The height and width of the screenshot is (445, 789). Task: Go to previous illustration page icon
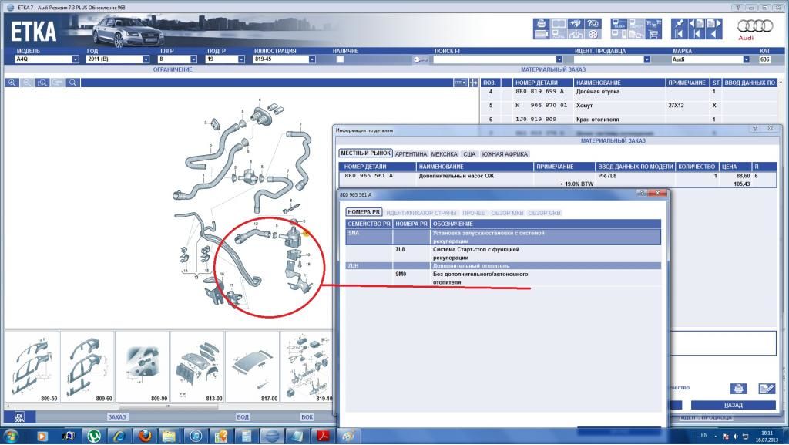[697, 23]
